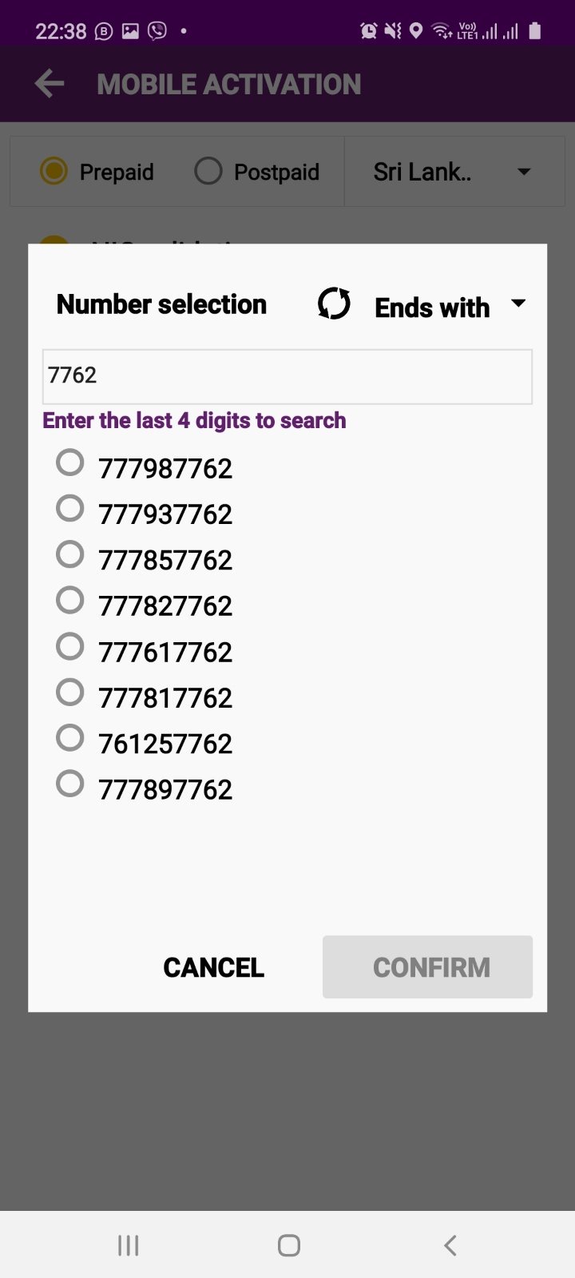Tap the CONFIRM button
This screenshot has width=575, height=1278.
pyautogui.click(x=427, y=967)
